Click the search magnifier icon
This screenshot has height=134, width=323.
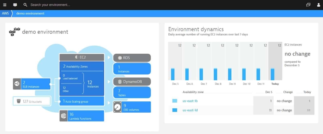click(x=25, y=5)
